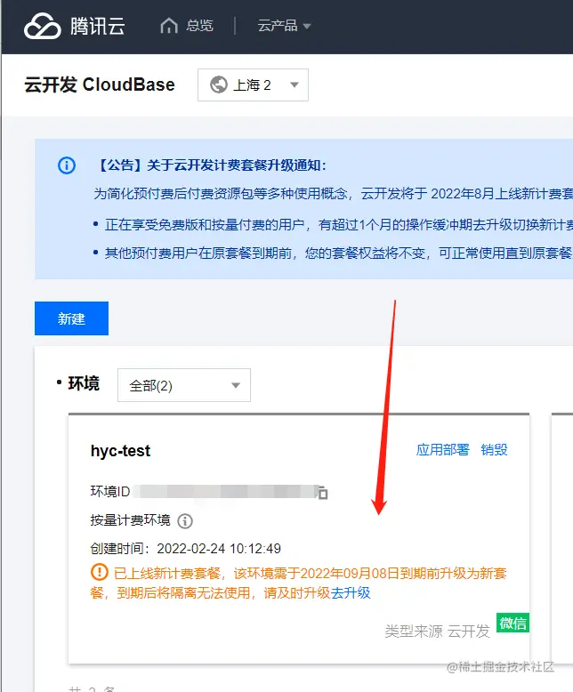Click info icon next to 按量计费环境
Image resolution: width=573 pixels, height=692 pixels.
(x=185, y=520)
